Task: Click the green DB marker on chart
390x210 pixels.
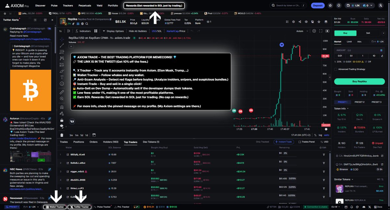Action: (x=234, y=111)
